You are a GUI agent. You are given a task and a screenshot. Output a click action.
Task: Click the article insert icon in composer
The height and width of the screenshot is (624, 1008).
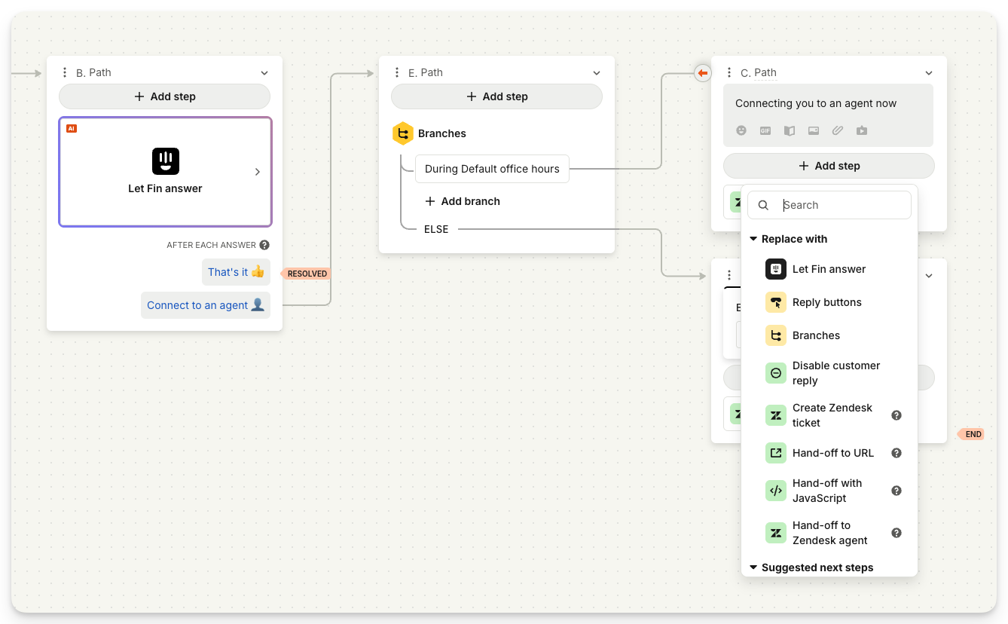790,130
